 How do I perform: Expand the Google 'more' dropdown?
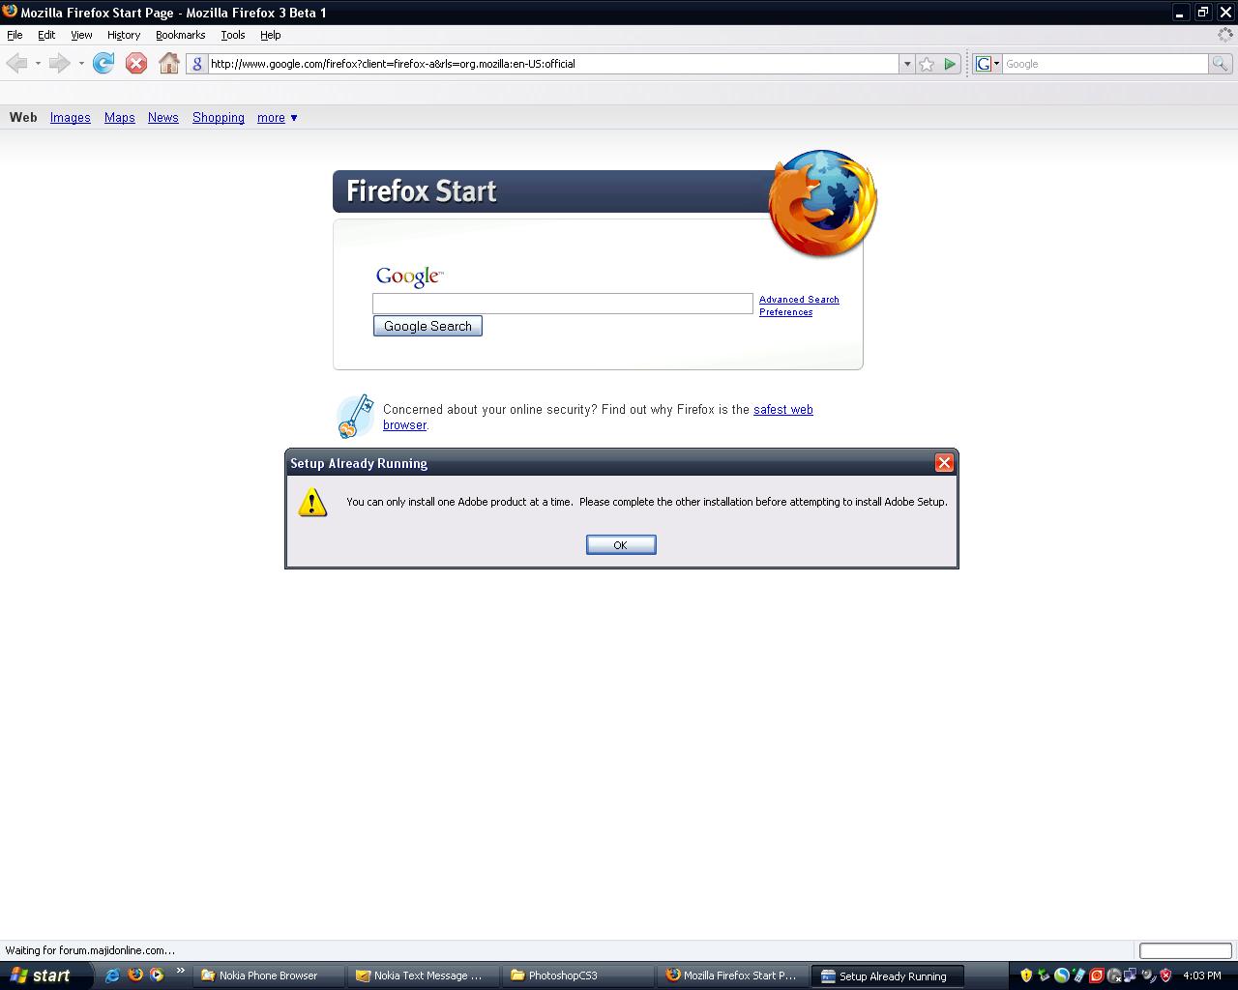coord(277,118)
